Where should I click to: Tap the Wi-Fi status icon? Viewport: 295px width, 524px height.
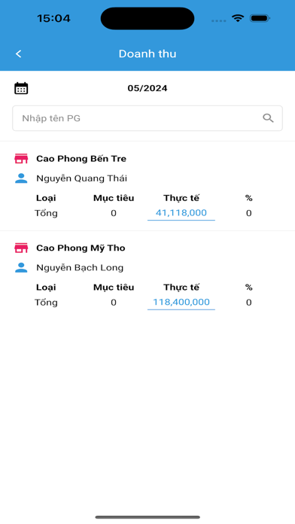pos(238,18)
